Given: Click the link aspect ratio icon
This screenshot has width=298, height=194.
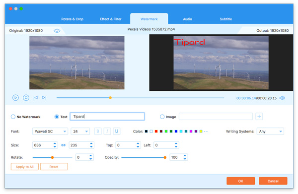Looking at the screenshot, I should (64, 145).
